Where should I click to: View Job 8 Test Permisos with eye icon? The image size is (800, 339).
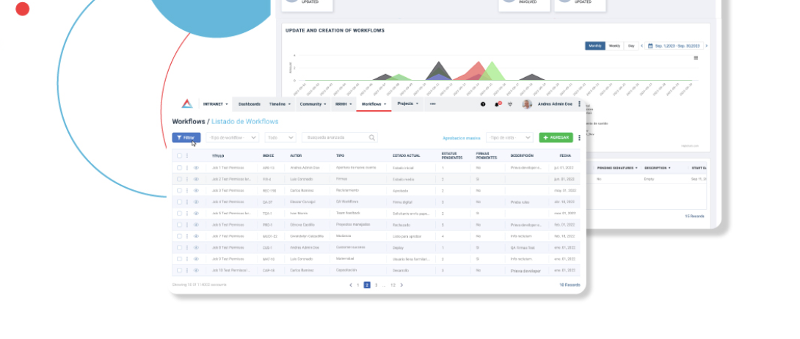coord(196,248)
